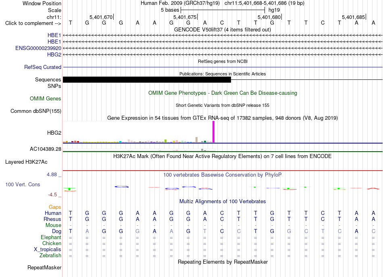Open the GTEx Gene Expression track title
The image size is (383, 277).
click(x=223, y=118)
